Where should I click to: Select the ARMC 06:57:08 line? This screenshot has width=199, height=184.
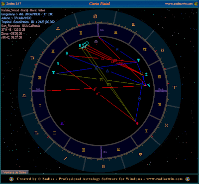pyautogui.click(x=11, y=38)
